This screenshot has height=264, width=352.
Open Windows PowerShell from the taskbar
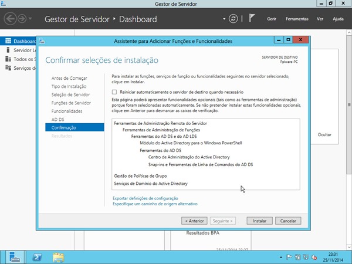37,258
